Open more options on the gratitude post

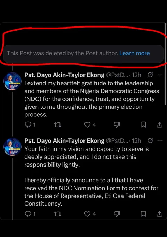pyautogui.click(x=160, y=75)
